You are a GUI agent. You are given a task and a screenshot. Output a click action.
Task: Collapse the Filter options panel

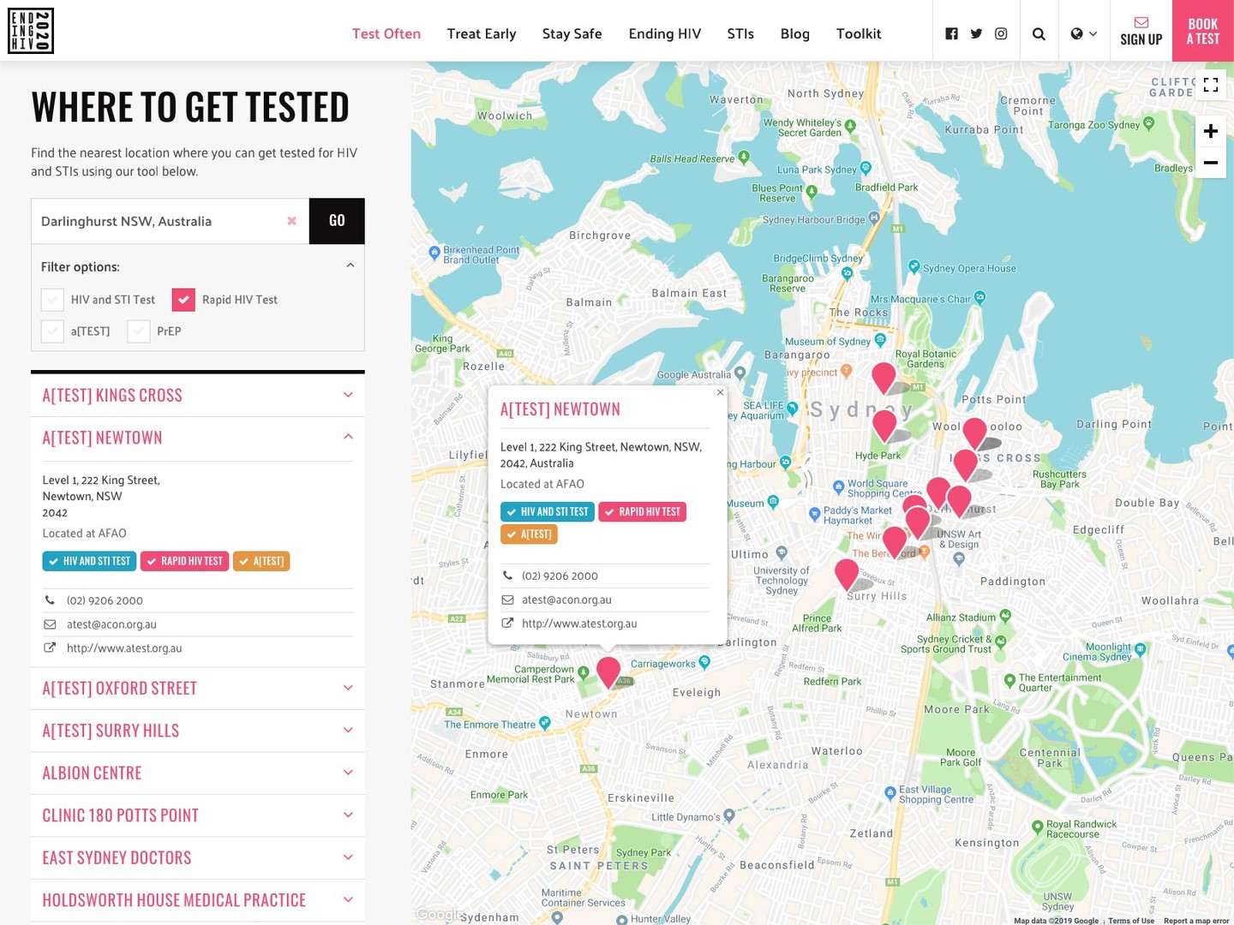click(x=350, y=266)
